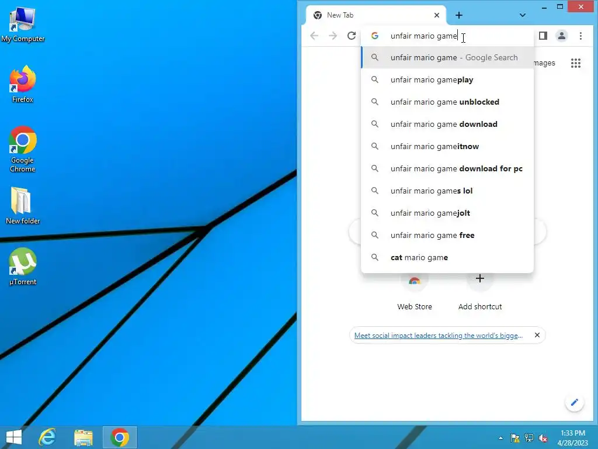This screenshot has height=449, width=598.
Task: Open Google Chrome desktop shortcut
Action: tap(23, 149)
